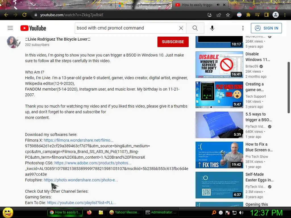Go back to the previous page in browser
Viewport: 291px width, 218px height.
pos(6,15)
